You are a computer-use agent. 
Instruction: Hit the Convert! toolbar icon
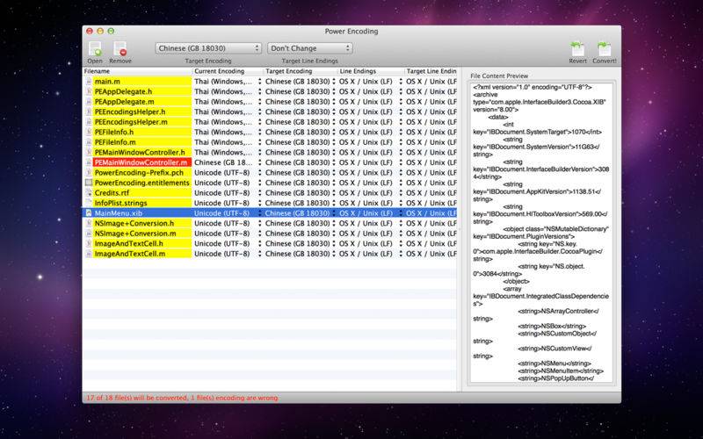[605, 49]
